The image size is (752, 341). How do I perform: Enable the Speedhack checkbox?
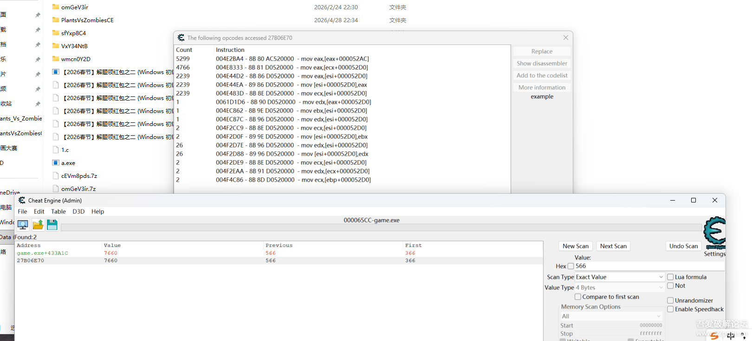[x=670, y=309]
